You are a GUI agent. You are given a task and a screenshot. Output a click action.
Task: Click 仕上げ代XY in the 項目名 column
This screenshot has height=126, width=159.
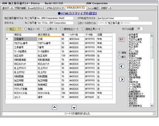(x=25, y=68)
